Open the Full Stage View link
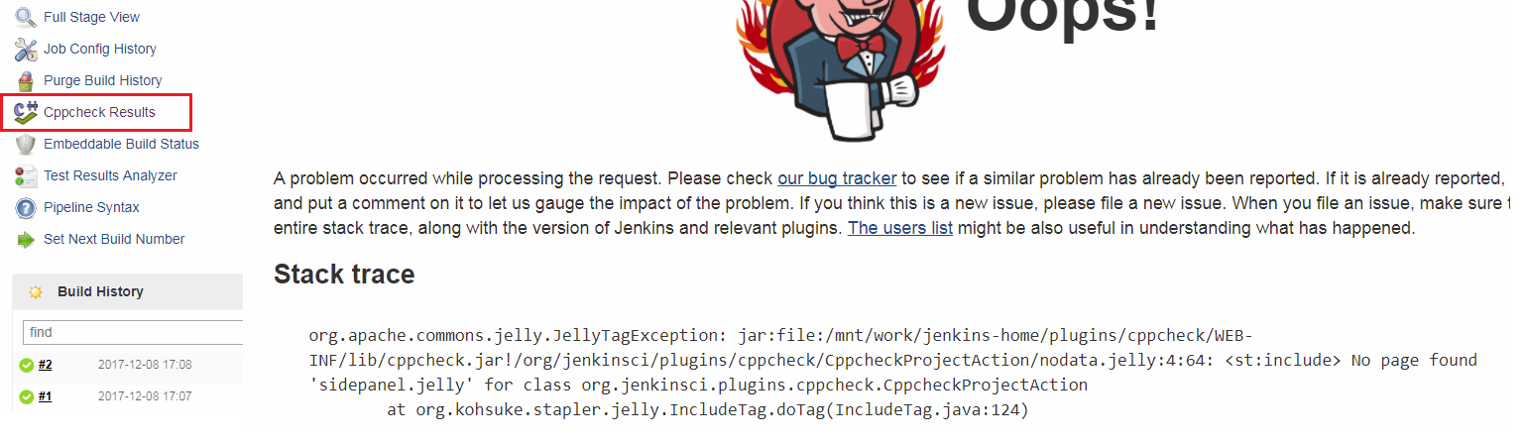Image resolution: width=1526 pixels, height=444 pixels. 91,17
